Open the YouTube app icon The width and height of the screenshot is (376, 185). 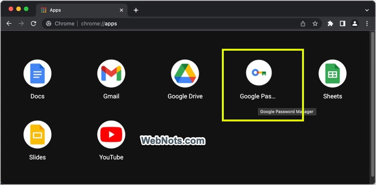click(x=111, y=134)
